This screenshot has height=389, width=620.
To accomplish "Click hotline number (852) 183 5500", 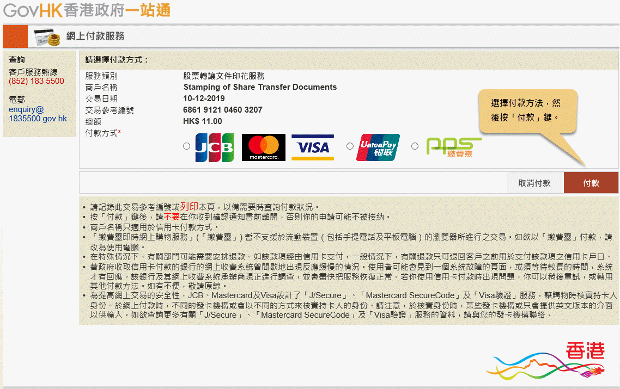I will click(x=37, y=81).
